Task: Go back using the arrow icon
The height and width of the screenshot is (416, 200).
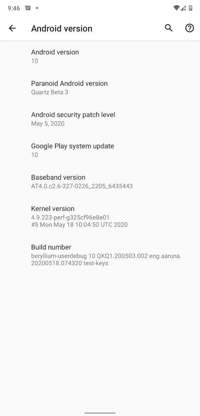Action: click(x=12, y=28)
